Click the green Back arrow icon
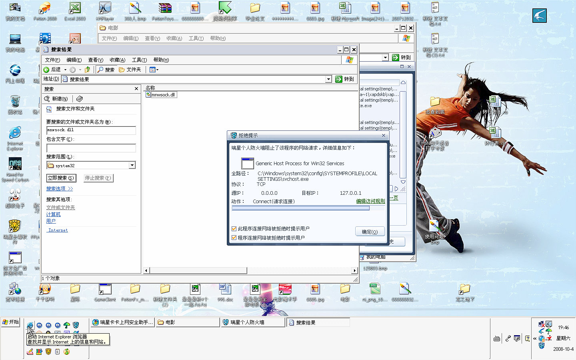This screenshot has width=576, height=360. coord(46,70)
